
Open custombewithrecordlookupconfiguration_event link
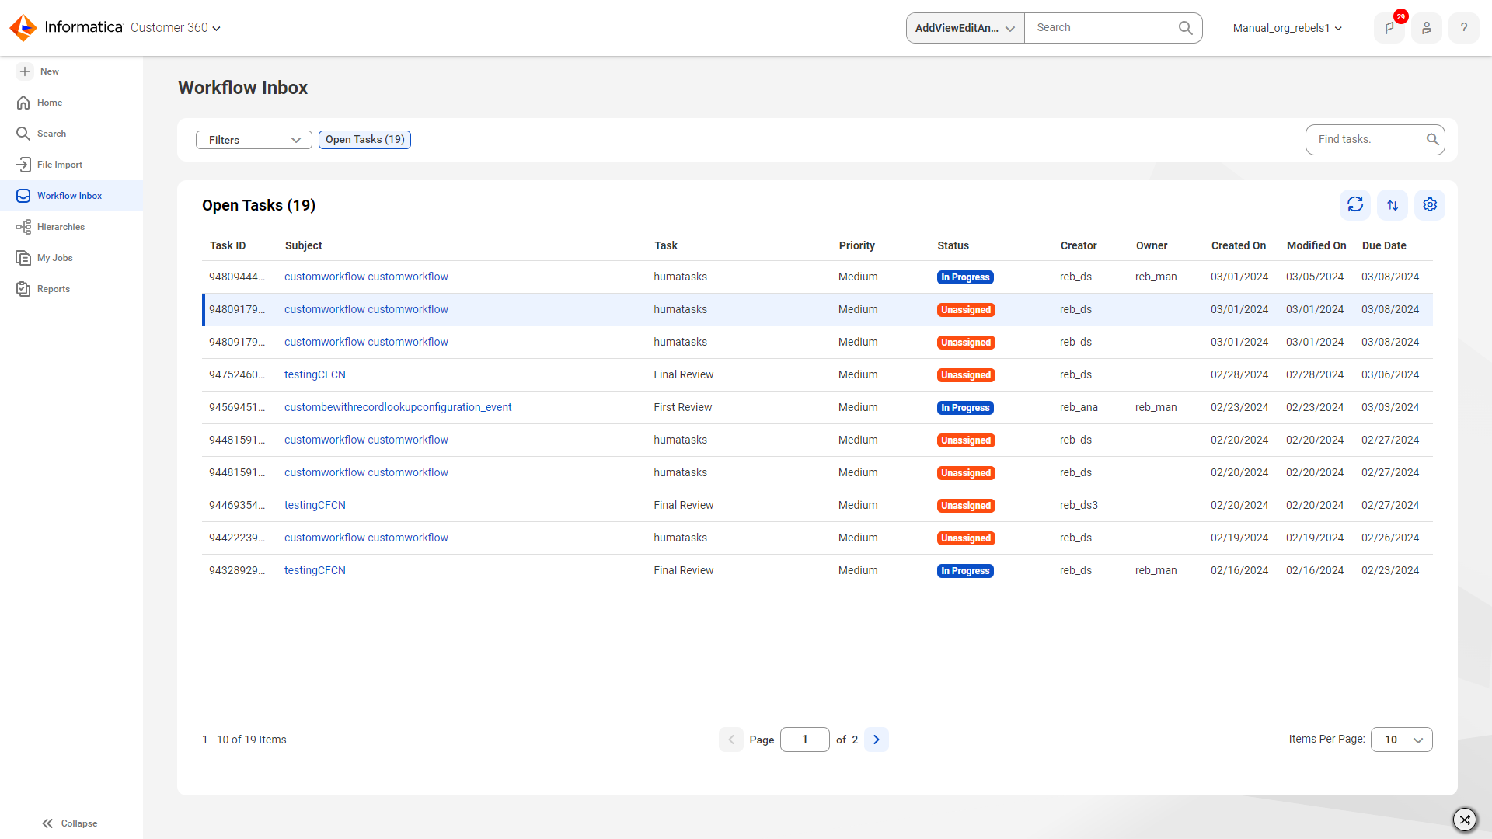(x=398, y=408)
